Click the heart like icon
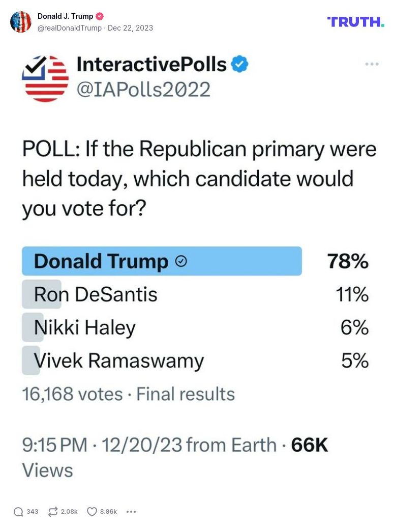 click(92, 512)
